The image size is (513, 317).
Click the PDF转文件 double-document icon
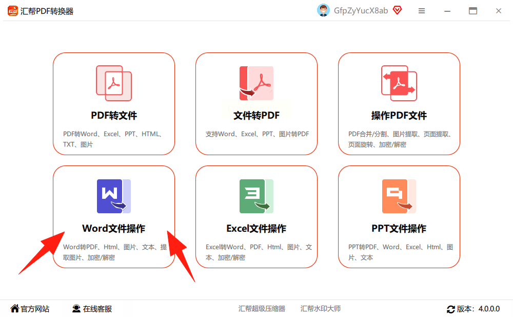[114, 83]
